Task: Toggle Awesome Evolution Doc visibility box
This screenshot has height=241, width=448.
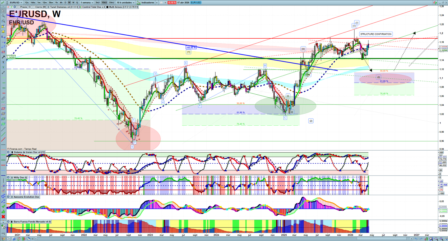Action: [12, 197]
